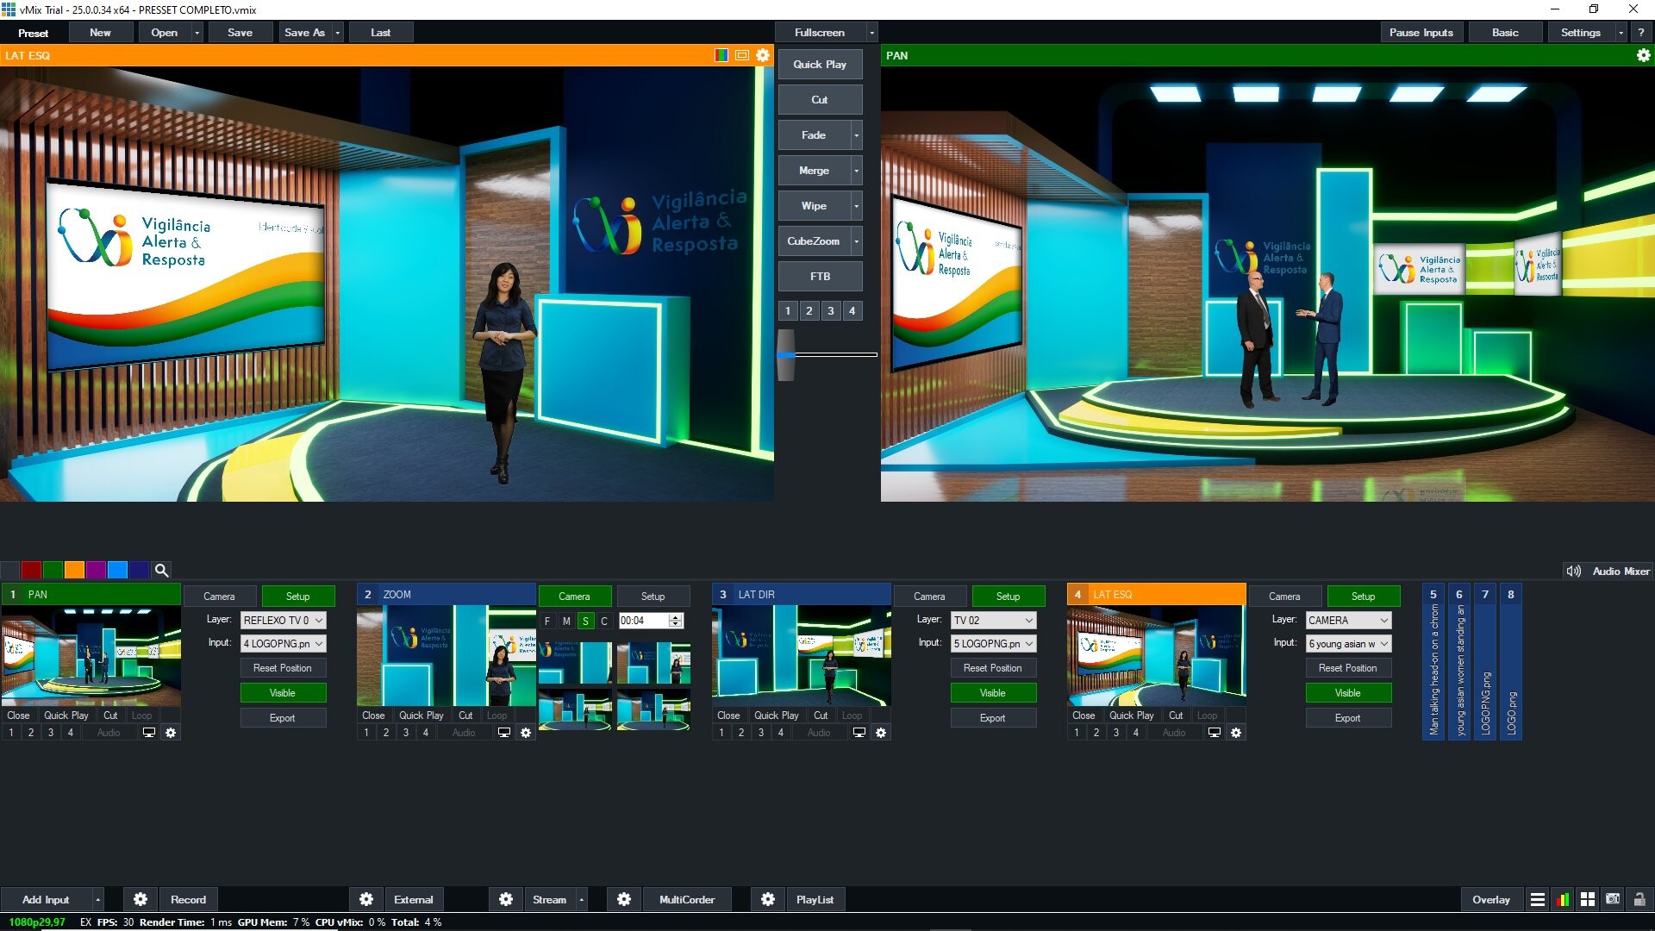Select the blue input color swatch

[x=118, y=570]
